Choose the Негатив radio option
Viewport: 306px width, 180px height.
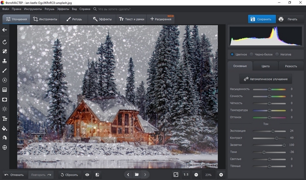(x=277, y=54)
